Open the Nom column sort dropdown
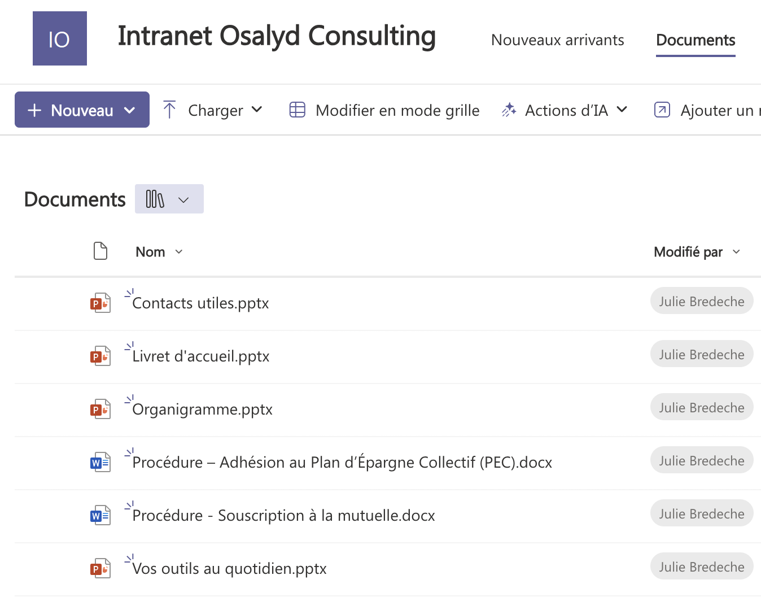761x610 pixels. (179, 252)
